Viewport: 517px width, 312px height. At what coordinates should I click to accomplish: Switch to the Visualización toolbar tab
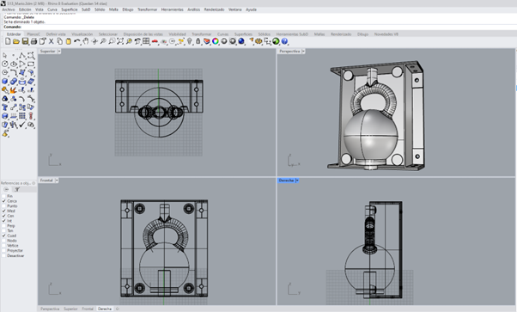point(82,34)
